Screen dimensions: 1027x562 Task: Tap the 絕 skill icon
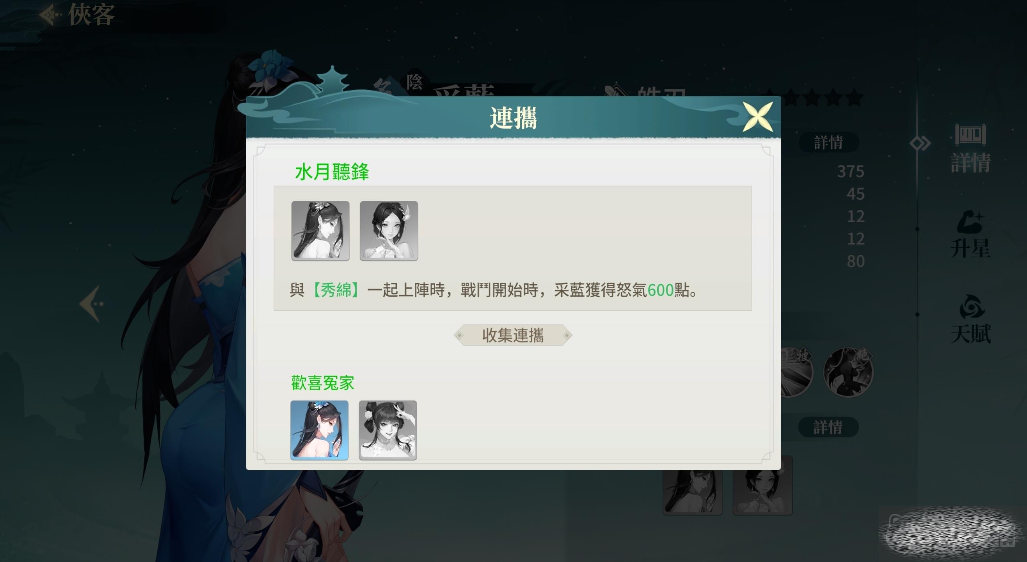848,372
